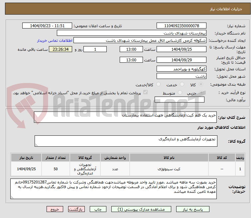
Task: Open مشاهده مدارک پیوستی (1) button
Action: 141,209
